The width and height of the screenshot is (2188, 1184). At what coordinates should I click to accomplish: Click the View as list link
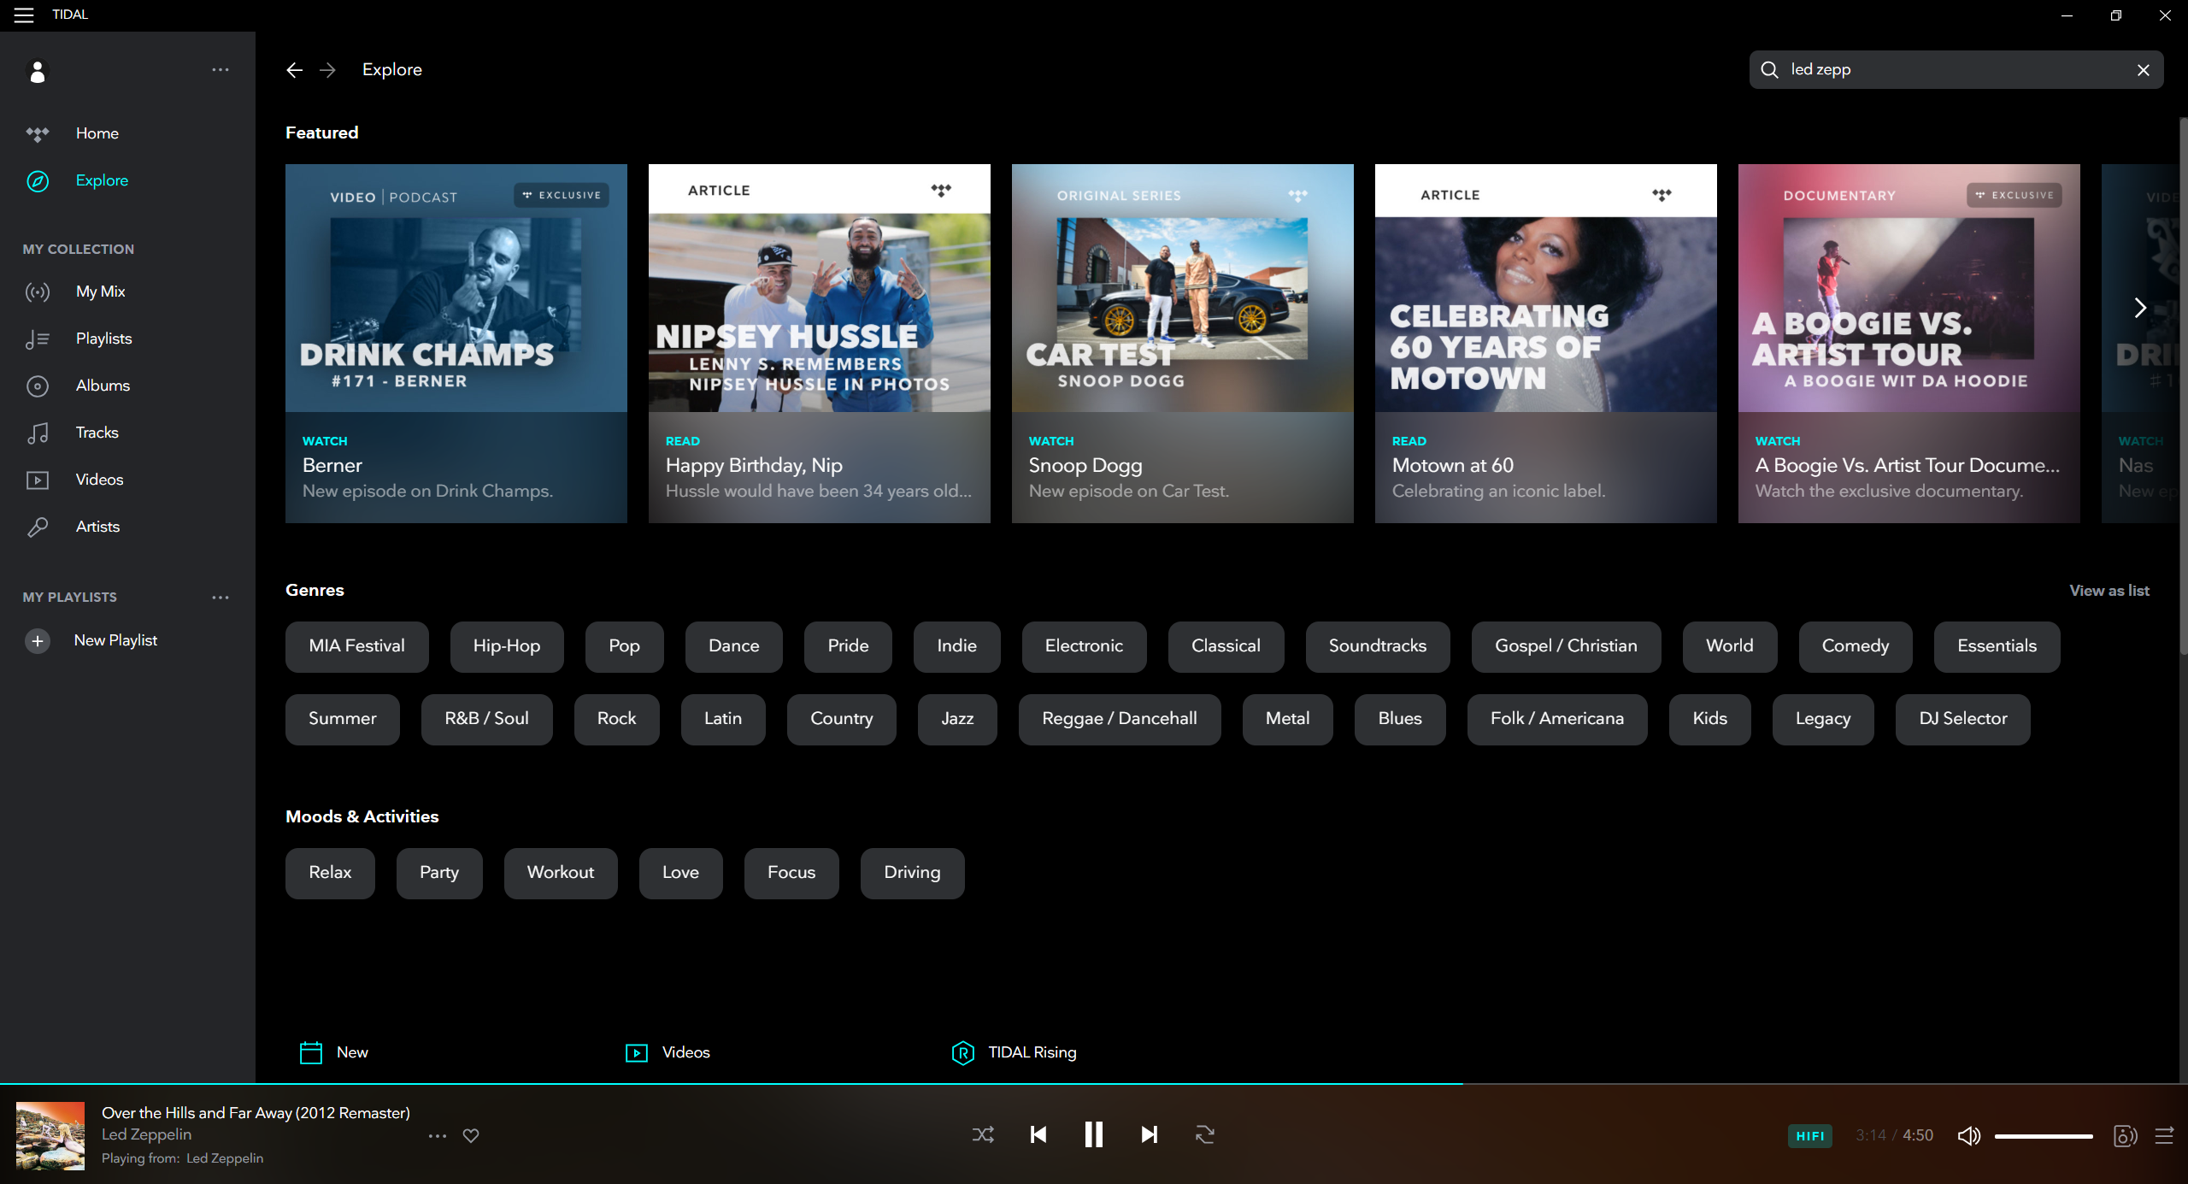(x=2109, y=591)
